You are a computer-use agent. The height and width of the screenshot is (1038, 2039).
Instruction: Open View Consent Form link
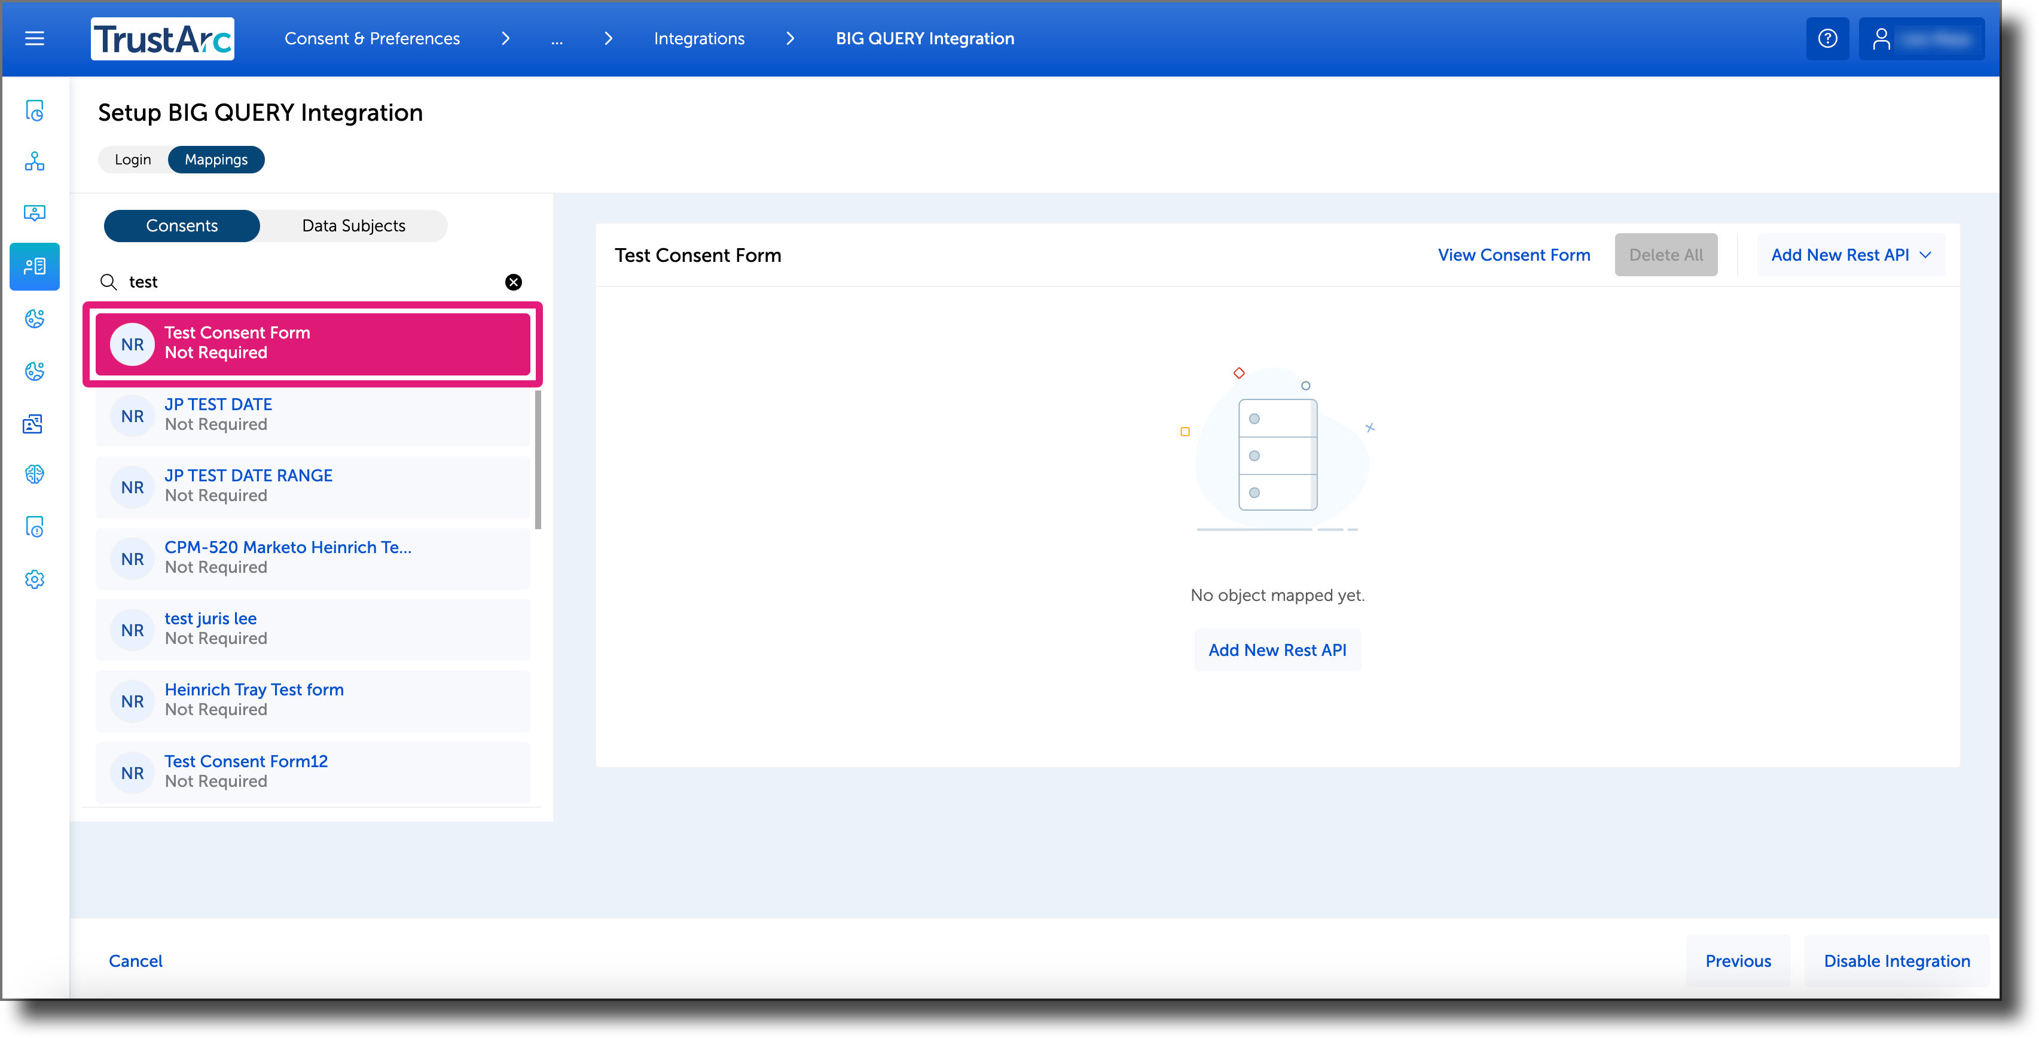[x=1513, y=255]
